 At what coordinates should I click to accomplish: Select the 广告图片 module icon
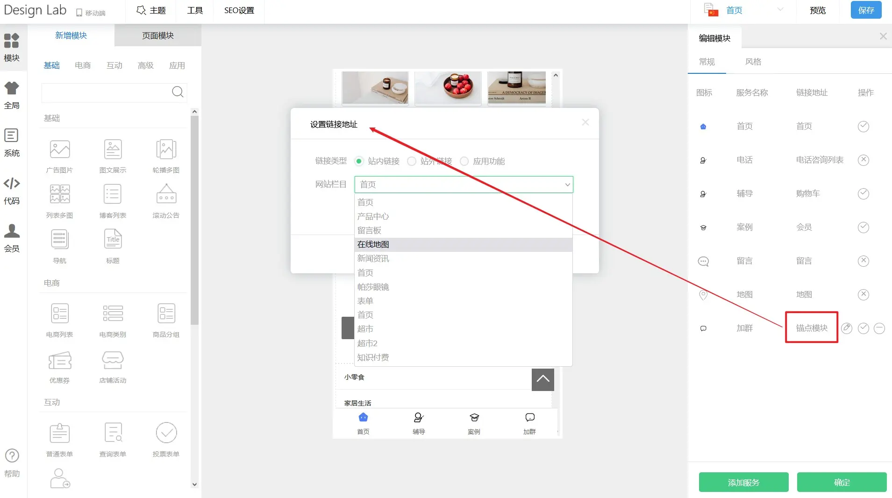pos(59,150)
